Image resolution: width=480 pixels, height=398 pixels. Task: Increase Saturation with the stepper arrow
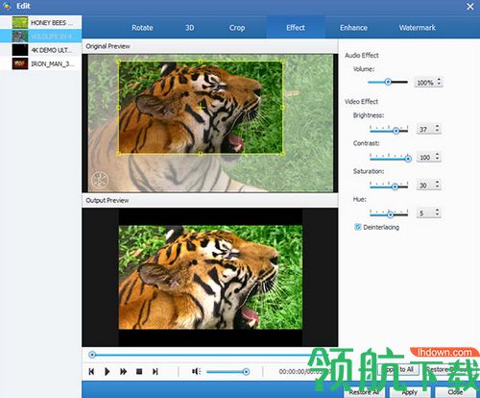tap(438, 182)
